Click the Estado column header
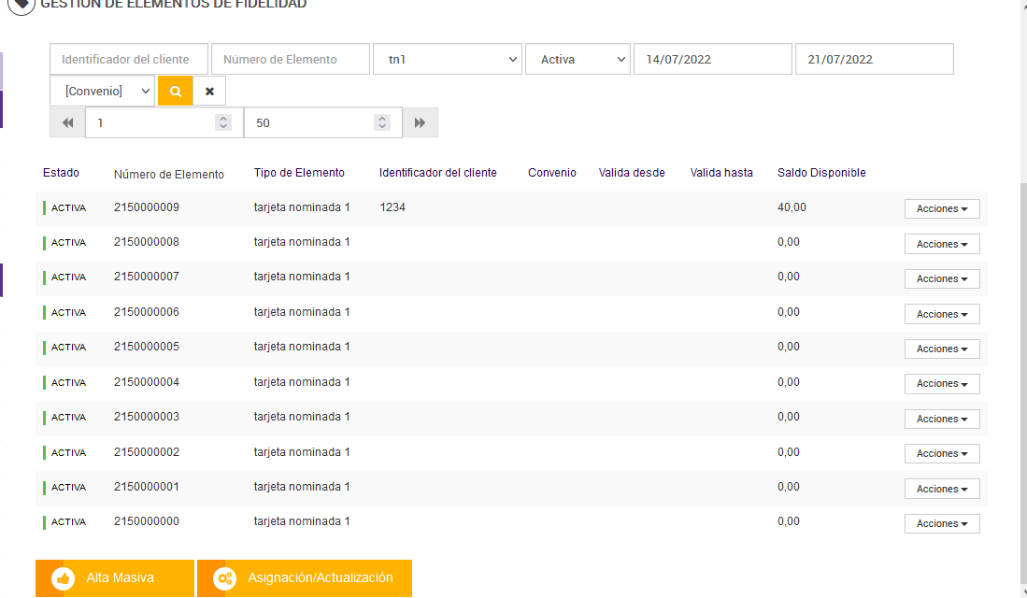 click(x=61, y=173)
